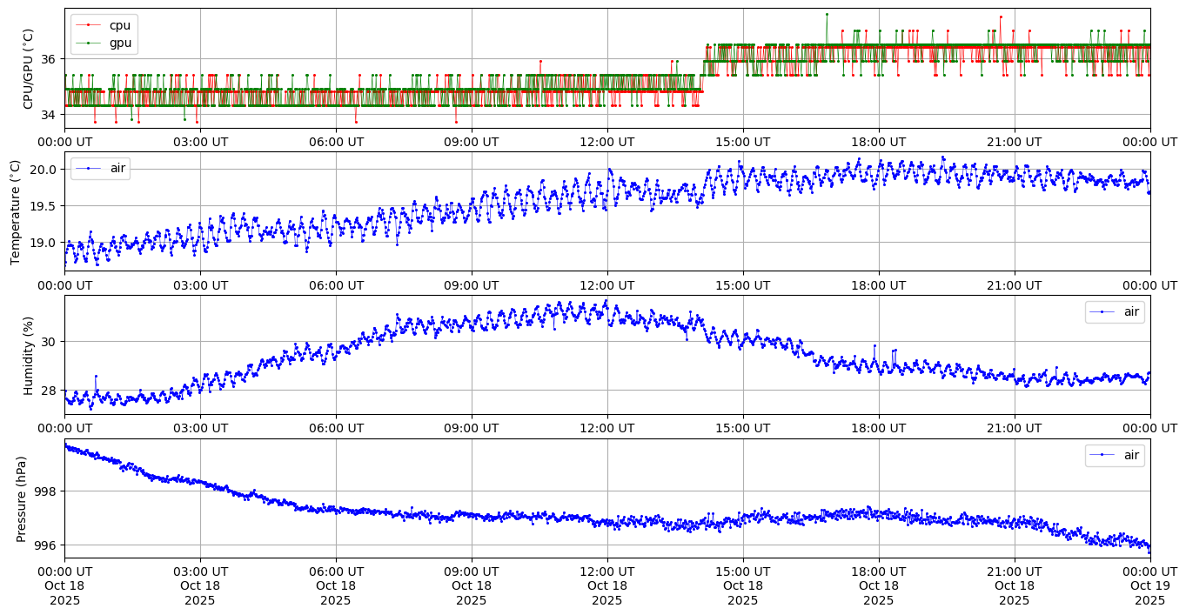Image resolution: width=1186 pixels, height=615 pixels.
Task: Select the 'cpu' legend text label
Action: (120, 25)
